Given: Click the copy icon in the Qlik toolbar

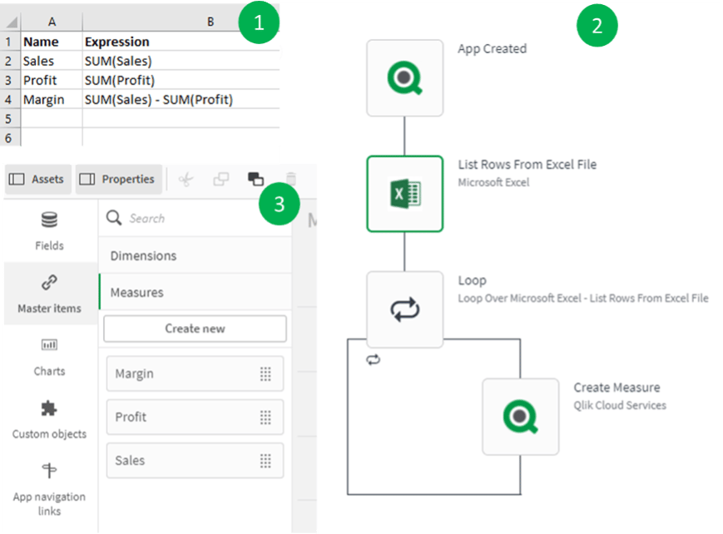Looking at the screenshot, I should pos(220,179).
